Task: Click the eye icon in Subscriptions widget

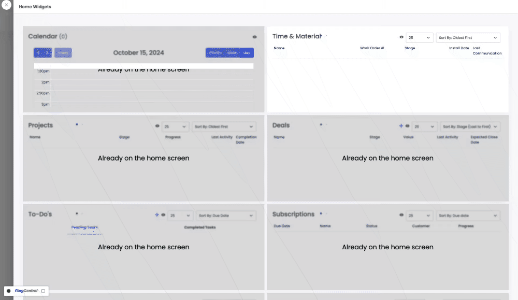Action: click(401, 215)
